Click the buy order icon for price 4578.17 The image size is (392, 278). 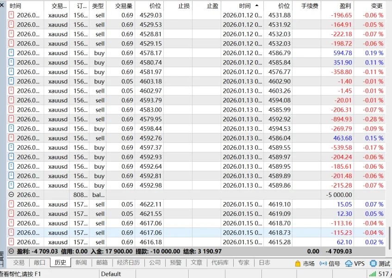(x=11, y=53)
